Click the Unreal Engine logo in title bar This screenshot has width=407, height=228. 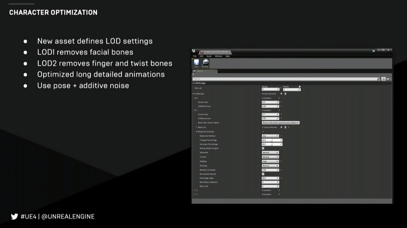click(x=194, y=51)
